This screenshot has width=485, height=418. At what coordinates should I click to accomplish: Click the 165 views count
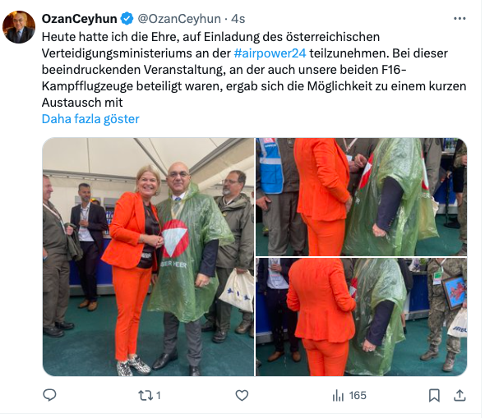[358, 396]
